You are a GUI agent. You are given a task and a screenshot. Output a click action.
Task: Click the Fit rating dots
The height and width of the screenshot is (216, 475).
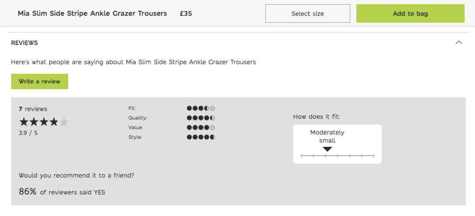tap(201, 108)
